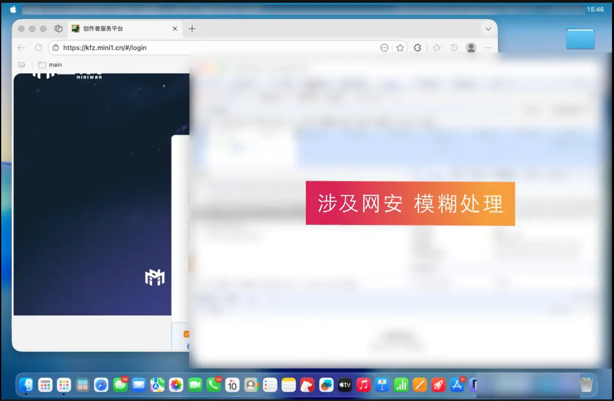Open the Apple menu
614x401 pixels.
pyautogui.click(x=13, y=9)
